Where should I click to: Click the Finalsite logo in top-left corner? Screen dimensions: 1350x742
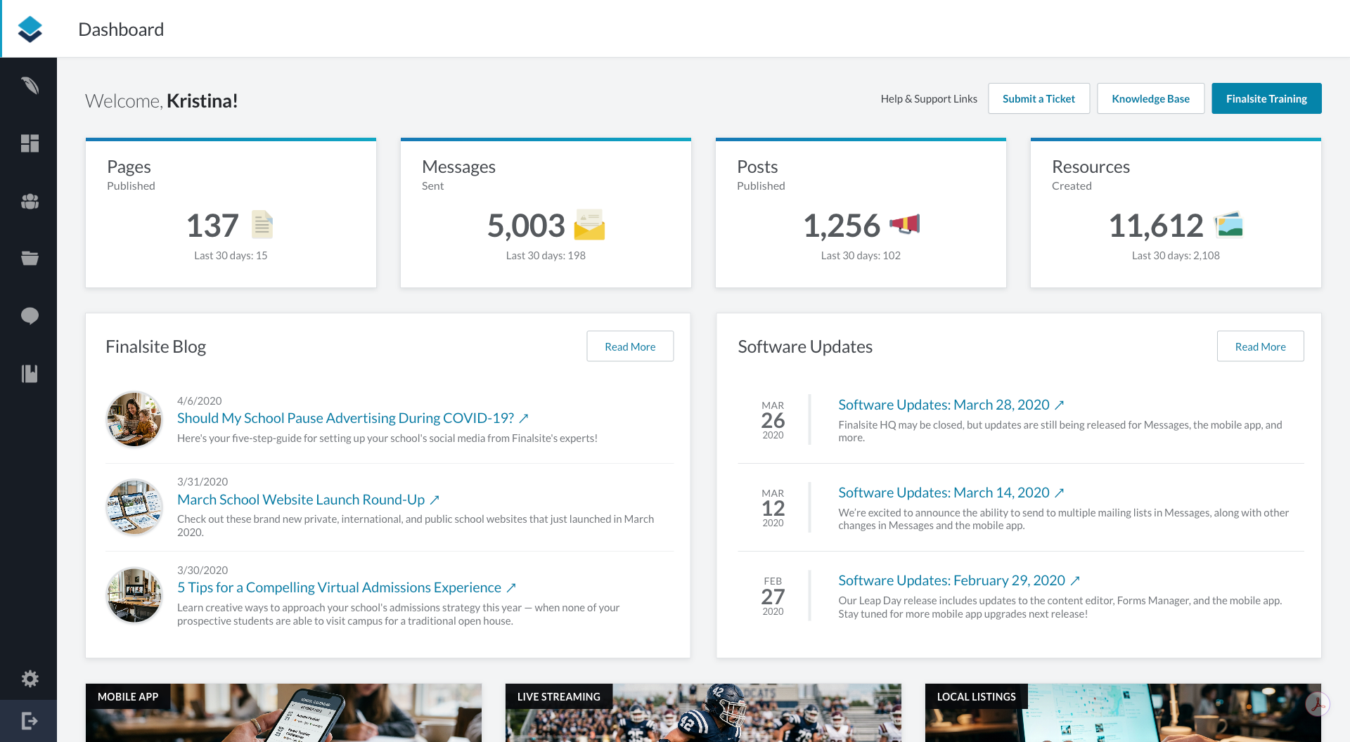(x=30, y=29)
